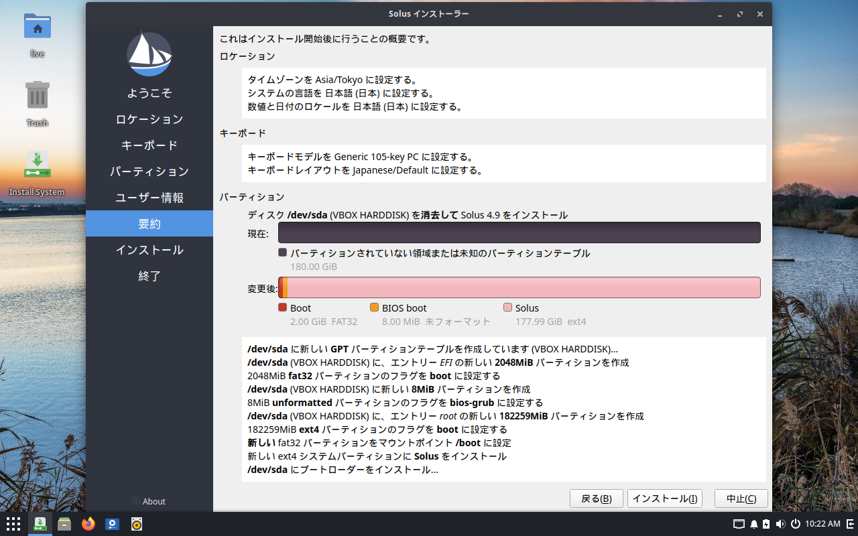Click the 戻る(B) back button
This screenshot has height=536, width=858.
tap(597, 498)
